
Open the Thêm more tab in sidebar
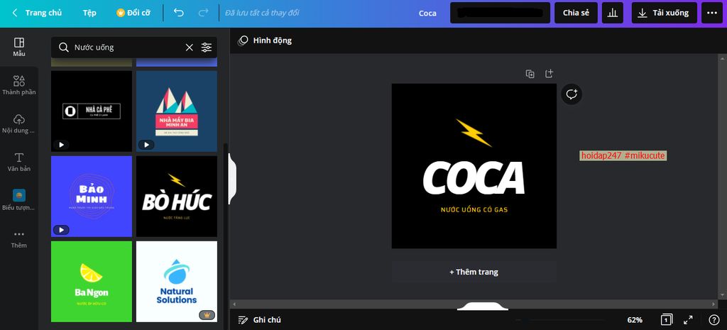click(19, 238)
